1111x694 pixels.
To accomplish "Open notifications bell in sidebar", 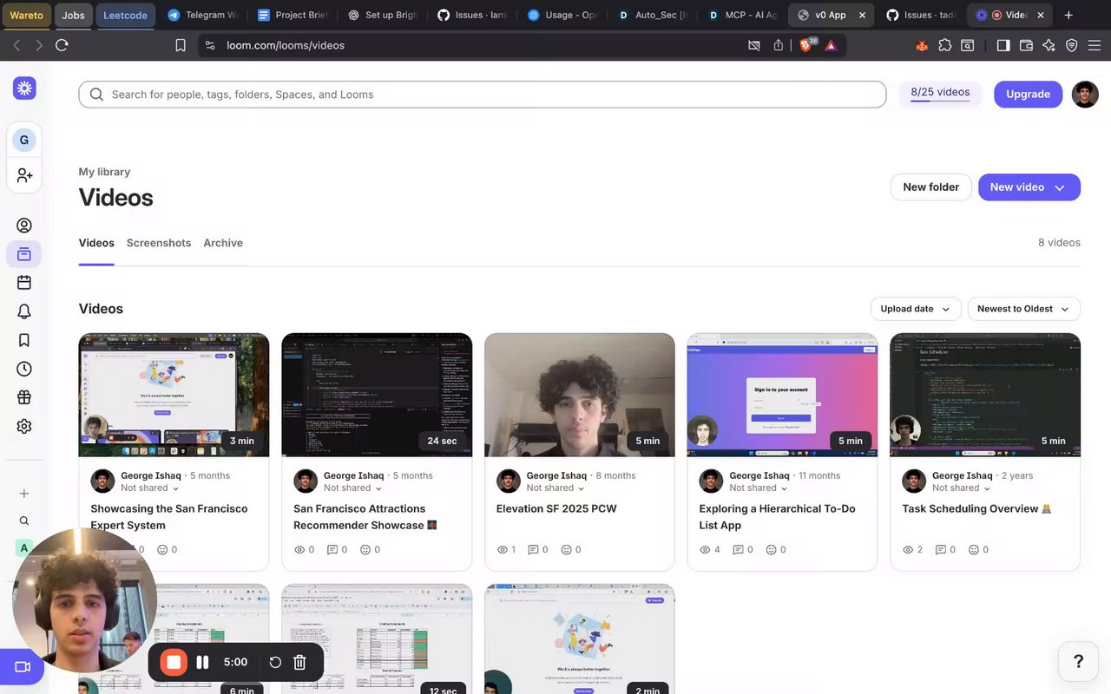I will [24, 311].
